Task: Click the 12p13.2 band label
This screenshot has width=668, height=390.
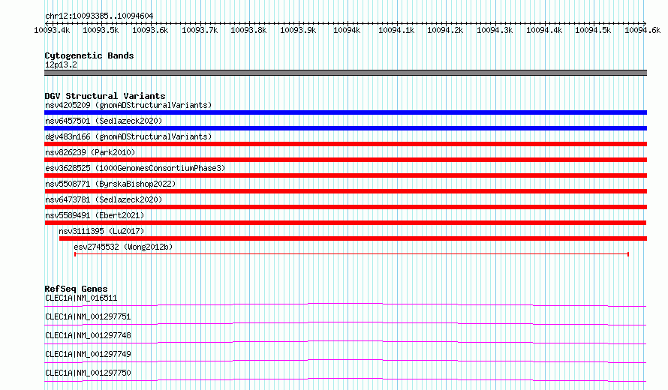Action: (61, 64)
